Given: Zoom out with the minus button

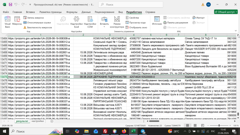Looking at the screenshot, I should [x=208, y=125].
